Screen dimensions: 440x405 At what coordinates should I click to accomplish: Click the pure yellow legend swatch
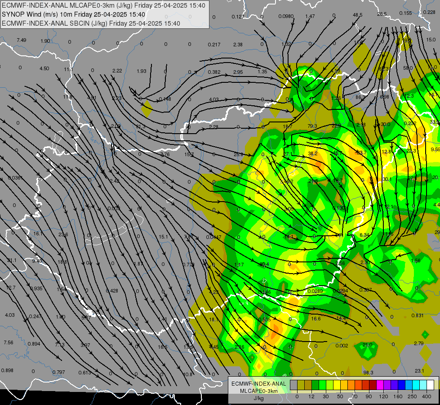pyautogui.click(x=337, y=385)
